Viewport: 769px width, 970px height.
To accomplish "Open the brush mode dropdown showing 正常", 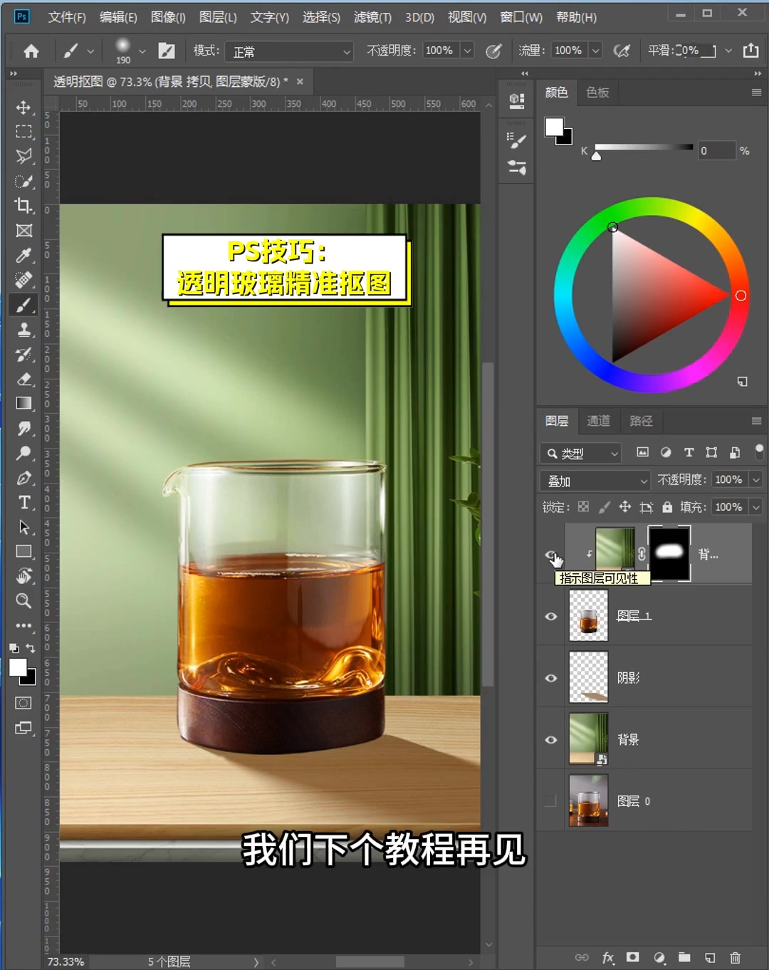I will (288, 51).
